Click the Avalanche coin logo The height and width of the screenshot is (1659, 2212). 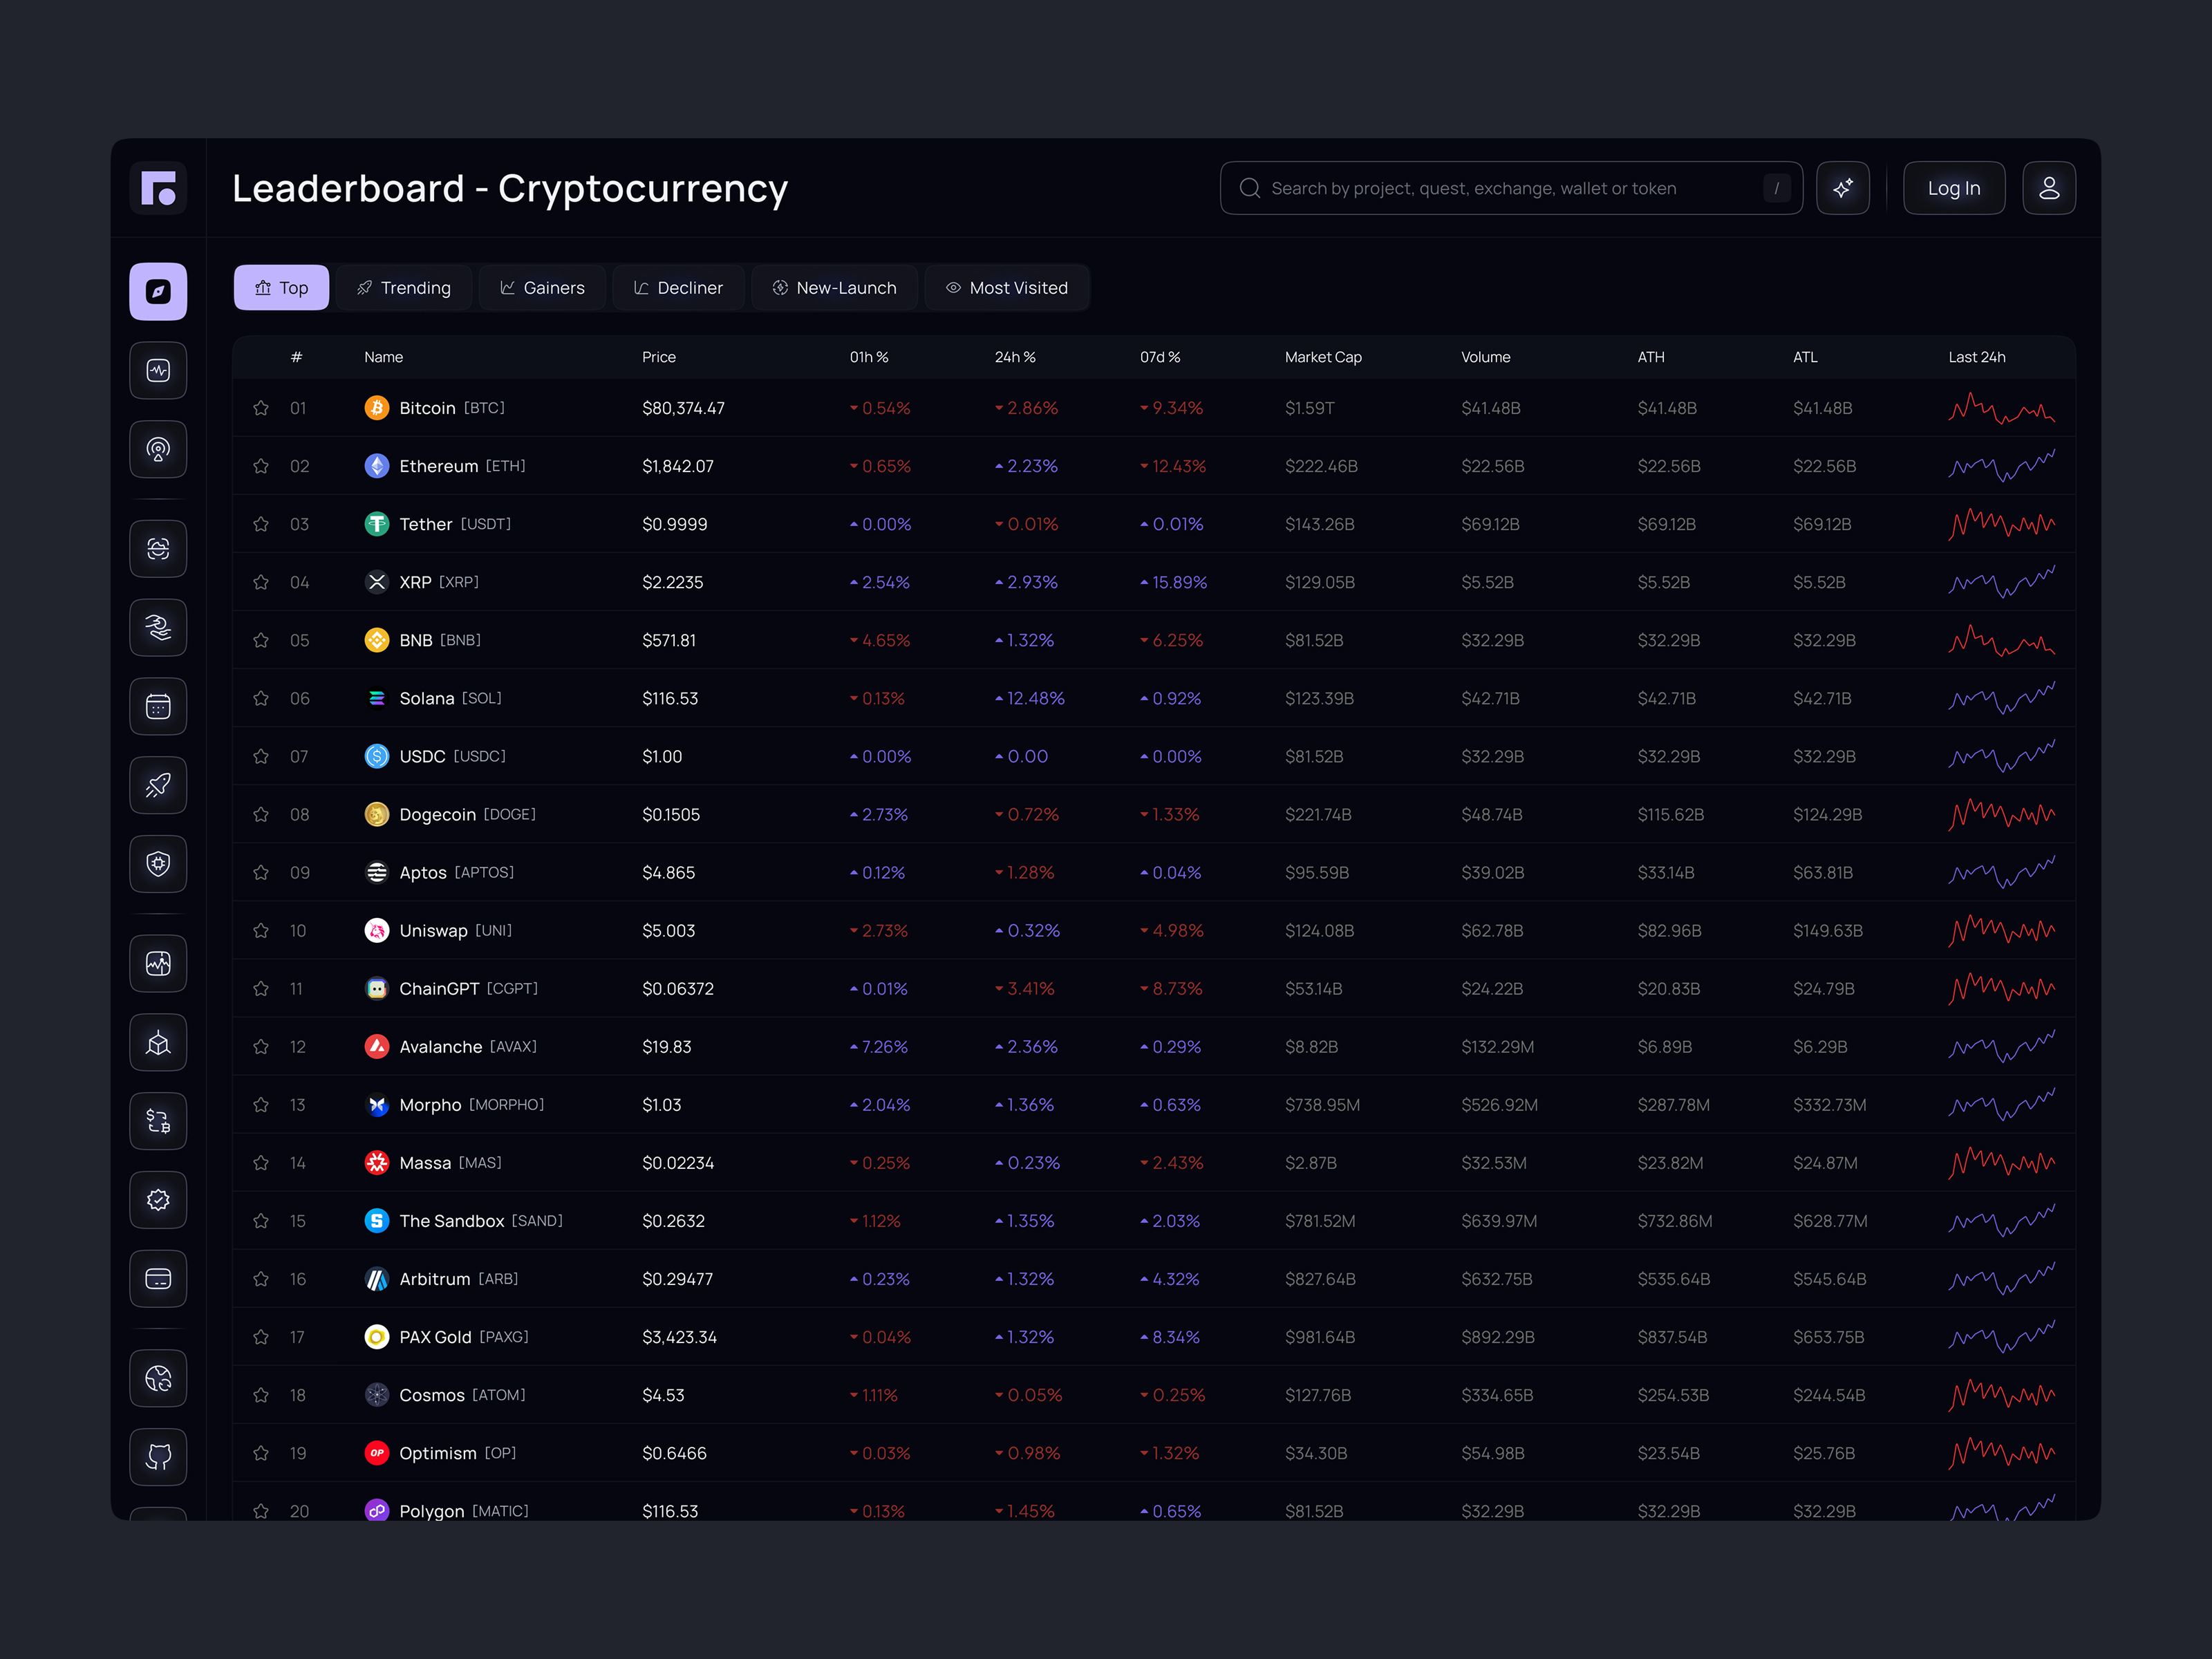point(377,1047)
